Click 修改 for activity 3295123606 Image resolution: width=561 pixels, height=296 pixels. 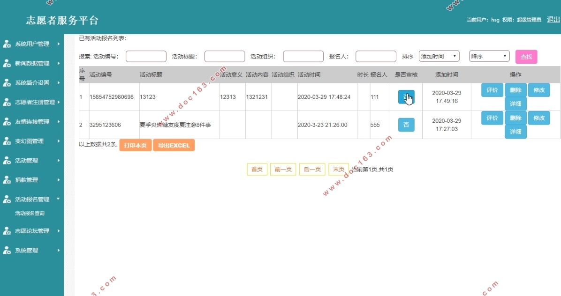click(539, 118)
